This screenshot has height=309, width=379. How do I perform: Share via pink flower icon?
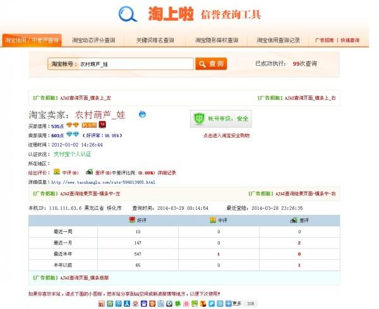point(186,304)
